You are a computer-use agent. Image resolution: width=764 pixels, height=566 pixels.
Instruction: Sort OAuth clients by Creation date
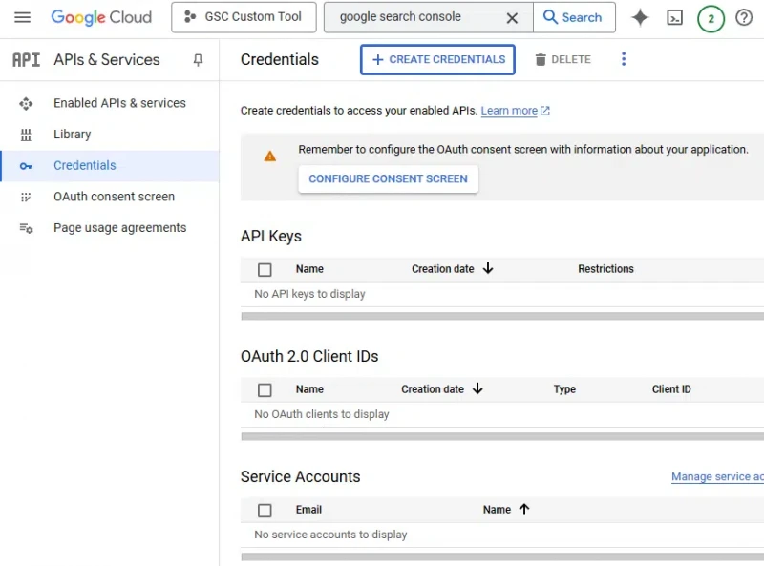433,389
